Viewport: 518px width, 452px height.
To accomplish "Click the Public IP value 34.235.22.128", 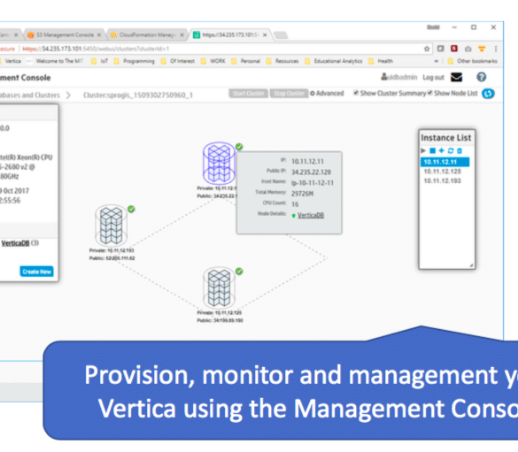I will [311, 172].
